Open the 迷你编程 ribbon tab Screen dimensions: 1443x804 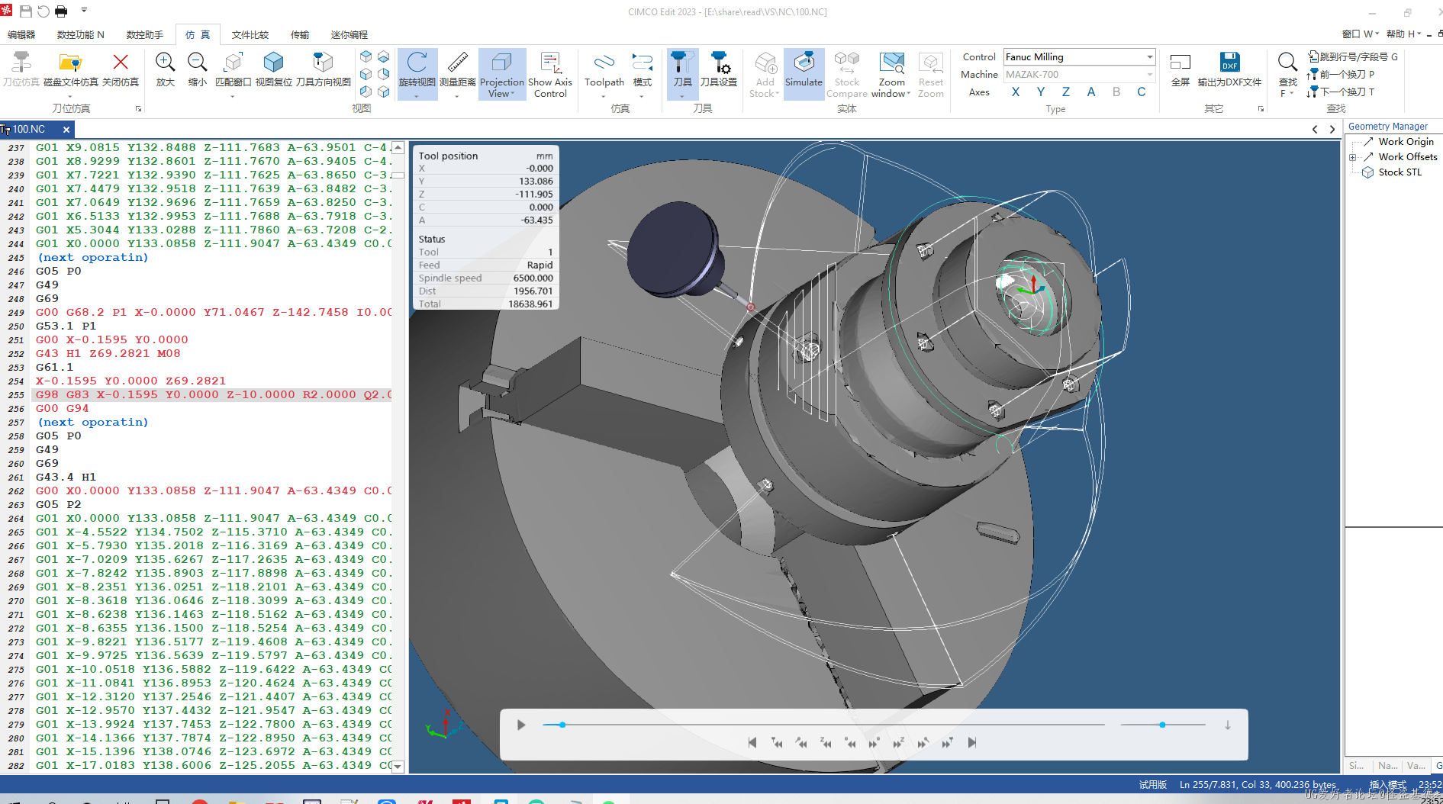pyautogui.click(x=349, y=34)
